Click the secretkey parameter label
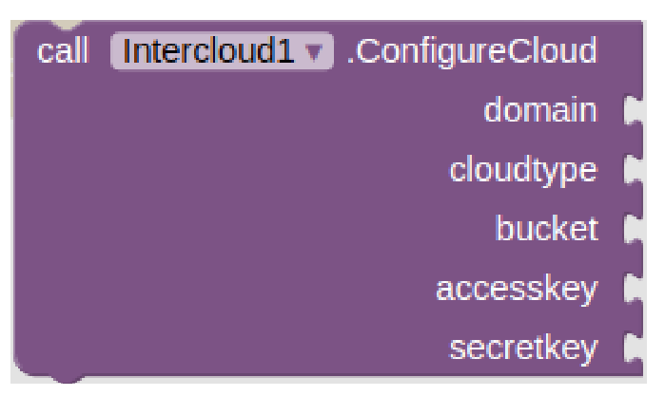 tap(523, 349)
